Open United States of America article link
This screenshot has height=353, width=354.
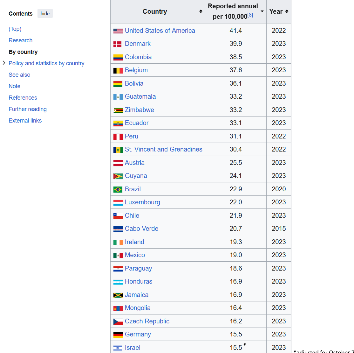[x=160, y=31]
